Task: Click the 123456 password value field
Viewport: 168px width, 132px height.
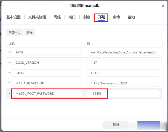Action: point(123,93)
